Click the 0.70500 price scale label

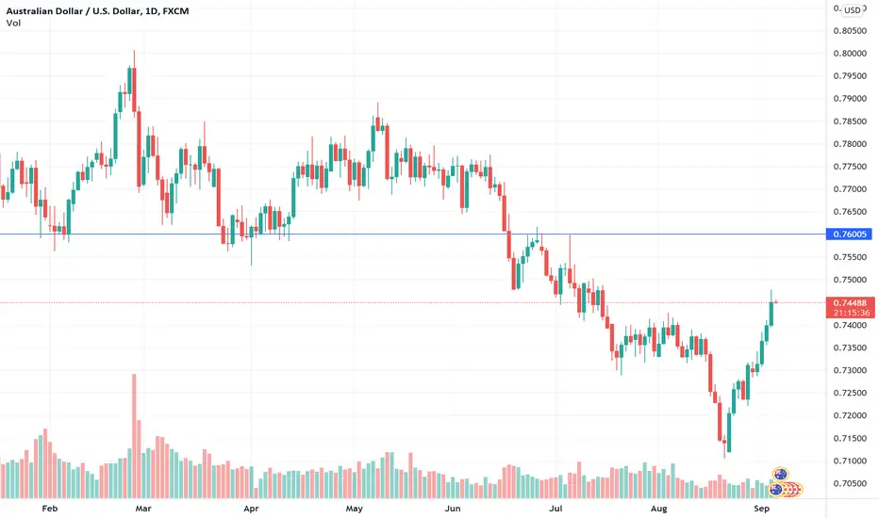(x=850, y=483)
